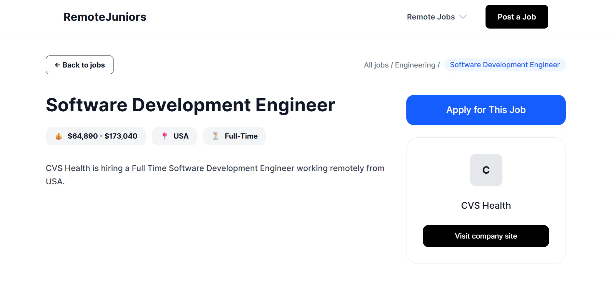Click the Full-Time tag text
This screenshot has width=613, height=295.
click(241, 136)
